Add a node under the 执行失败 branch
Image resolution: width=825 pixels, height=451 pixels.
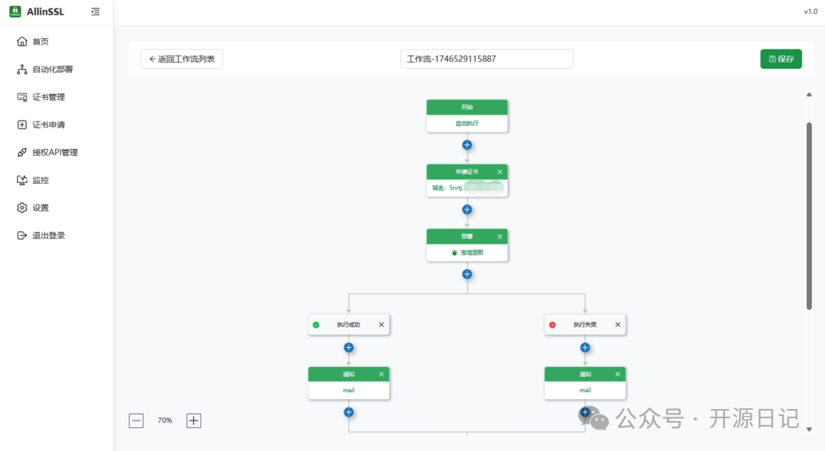click(x=585, y=348)
